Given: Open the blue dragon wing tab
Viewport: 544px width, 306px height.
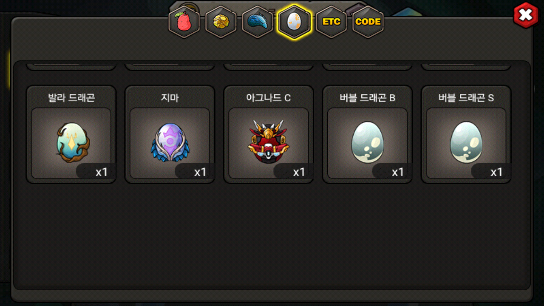Looking at the screenshot, I should click(258, 22).
